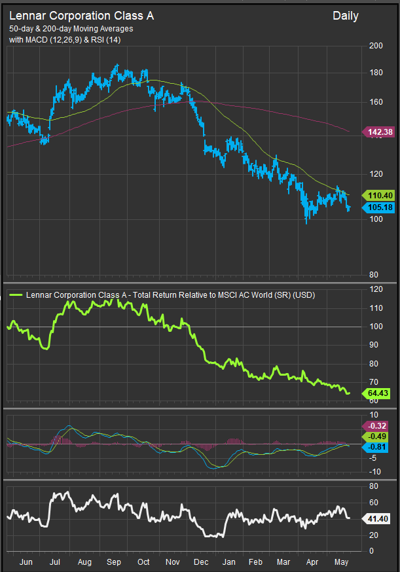
Task: Click the 110.40 50-day moving average tag
Action: click(380, 195)
